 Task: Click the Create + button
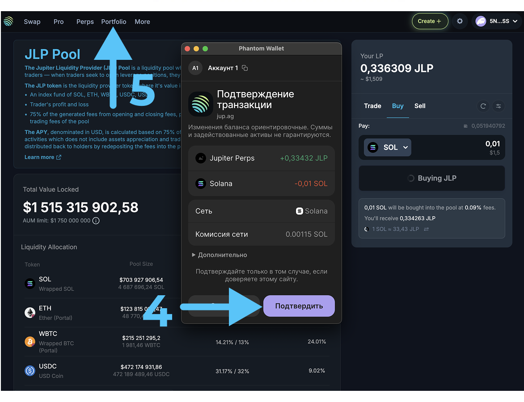(x=430, y=21)
